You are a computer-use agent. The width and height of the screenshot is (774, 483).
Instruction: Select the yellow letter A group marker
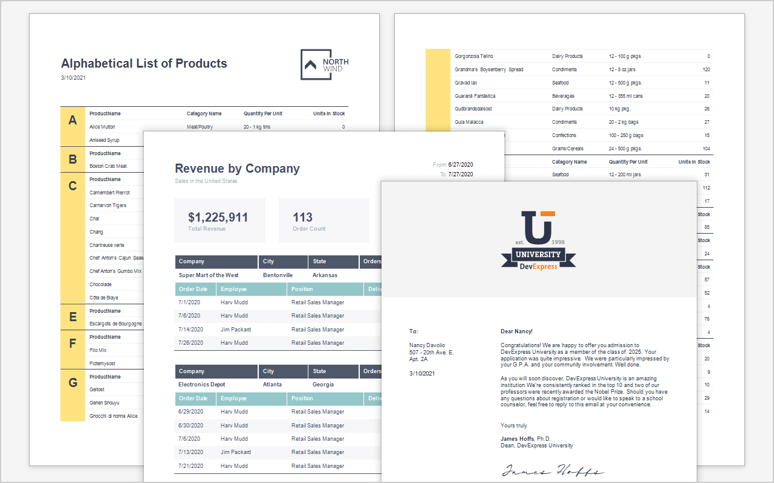(73, 126)
